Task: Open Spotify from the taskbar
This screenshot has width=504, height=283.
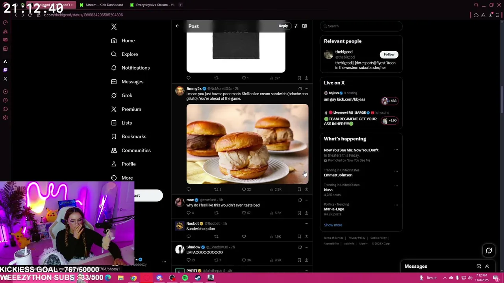Action: (x=185, y=278)
